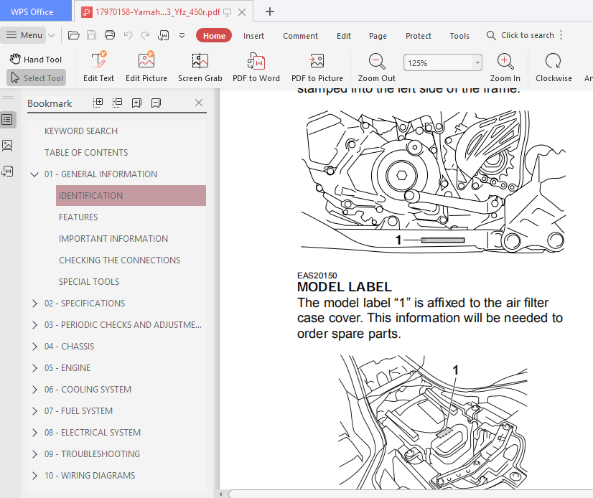This screenshot has width=593, height=498.
Task: Click the Edit Text tool
Action: 98,67
